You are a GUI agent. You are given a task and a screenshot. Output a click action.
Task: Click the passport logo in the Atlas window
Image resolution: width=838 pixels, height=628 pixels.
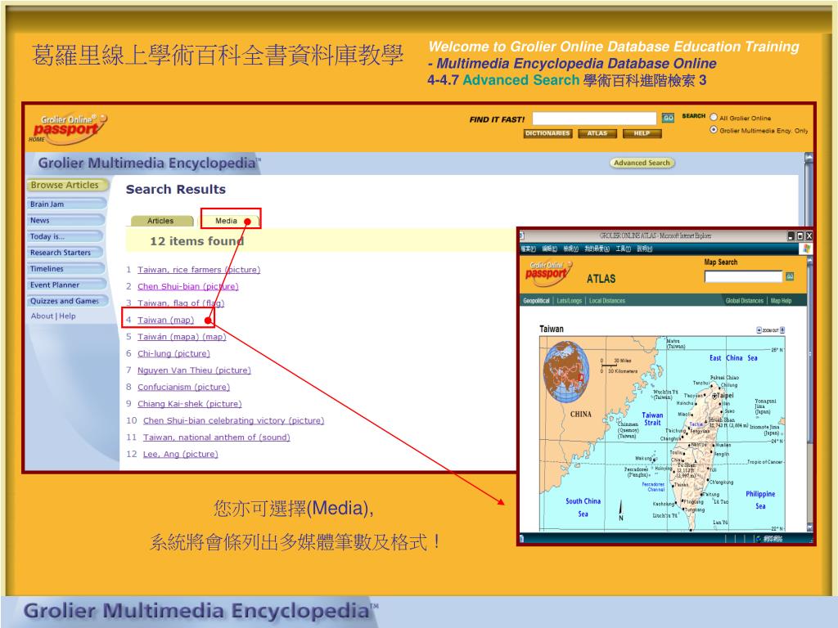tap(548, 271)
